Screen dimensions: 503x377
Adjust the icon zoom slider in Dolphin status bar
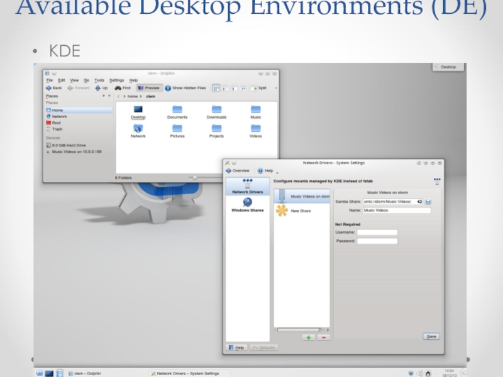pos(195,178)
